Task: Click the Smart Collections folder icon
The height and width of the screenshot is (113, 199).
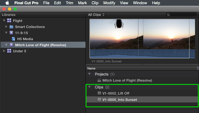Action: tap(11, 27)
